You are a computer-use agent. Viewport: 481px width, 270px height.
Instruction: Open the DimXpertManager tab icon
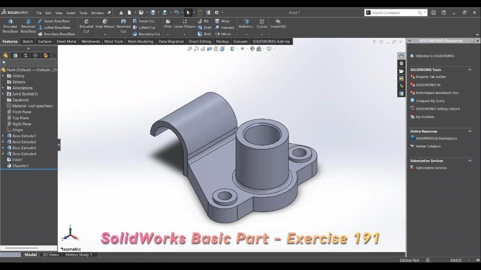coord(36,55)
